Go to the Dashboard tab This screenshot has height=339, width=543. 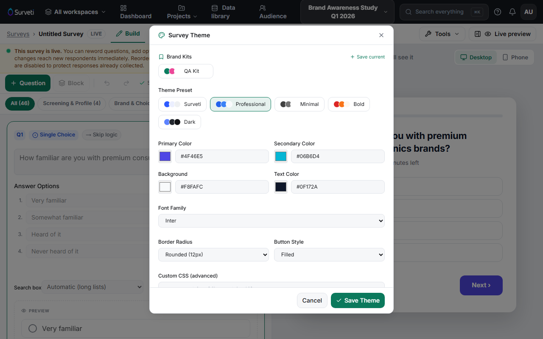(x=136, y=12)
